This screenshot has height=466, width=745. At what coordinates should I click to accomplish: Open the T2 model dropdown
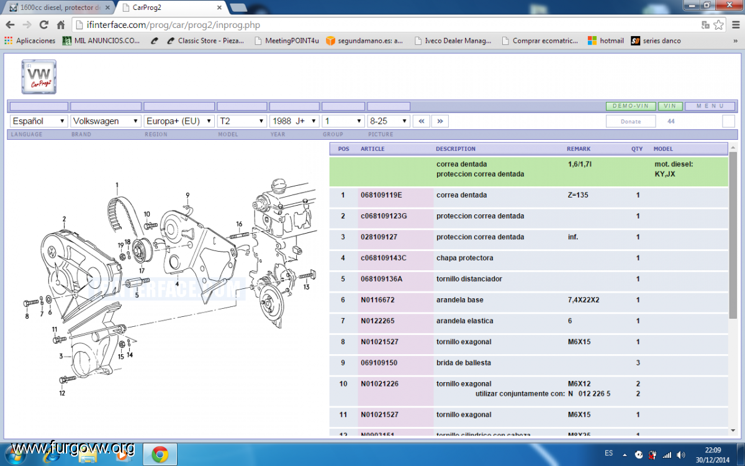pyautogui.click(x=242, y=121)
